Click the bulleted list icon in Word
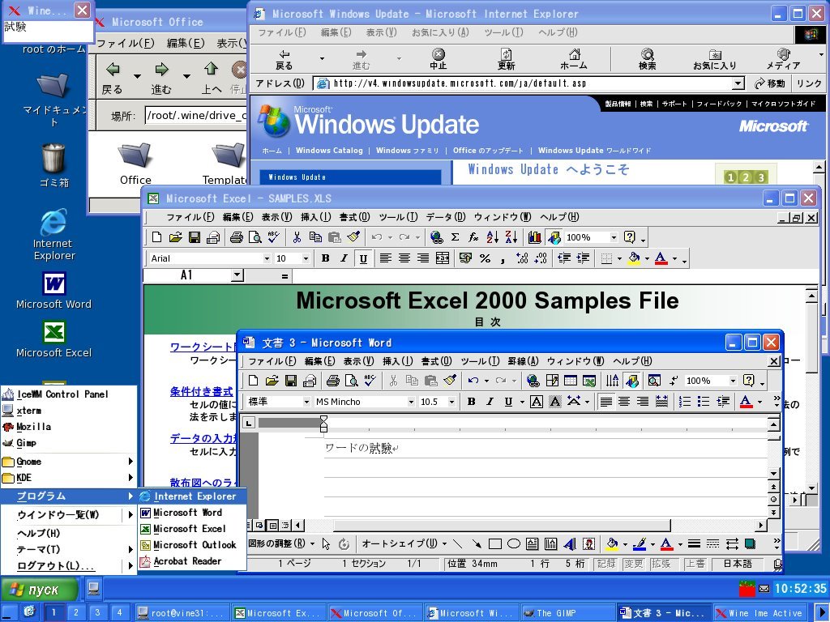830x622 pixels. tap(704, 402)
